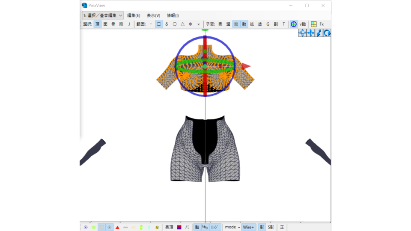
Task: Toggle the Mb display button
Action: [205, 227]
